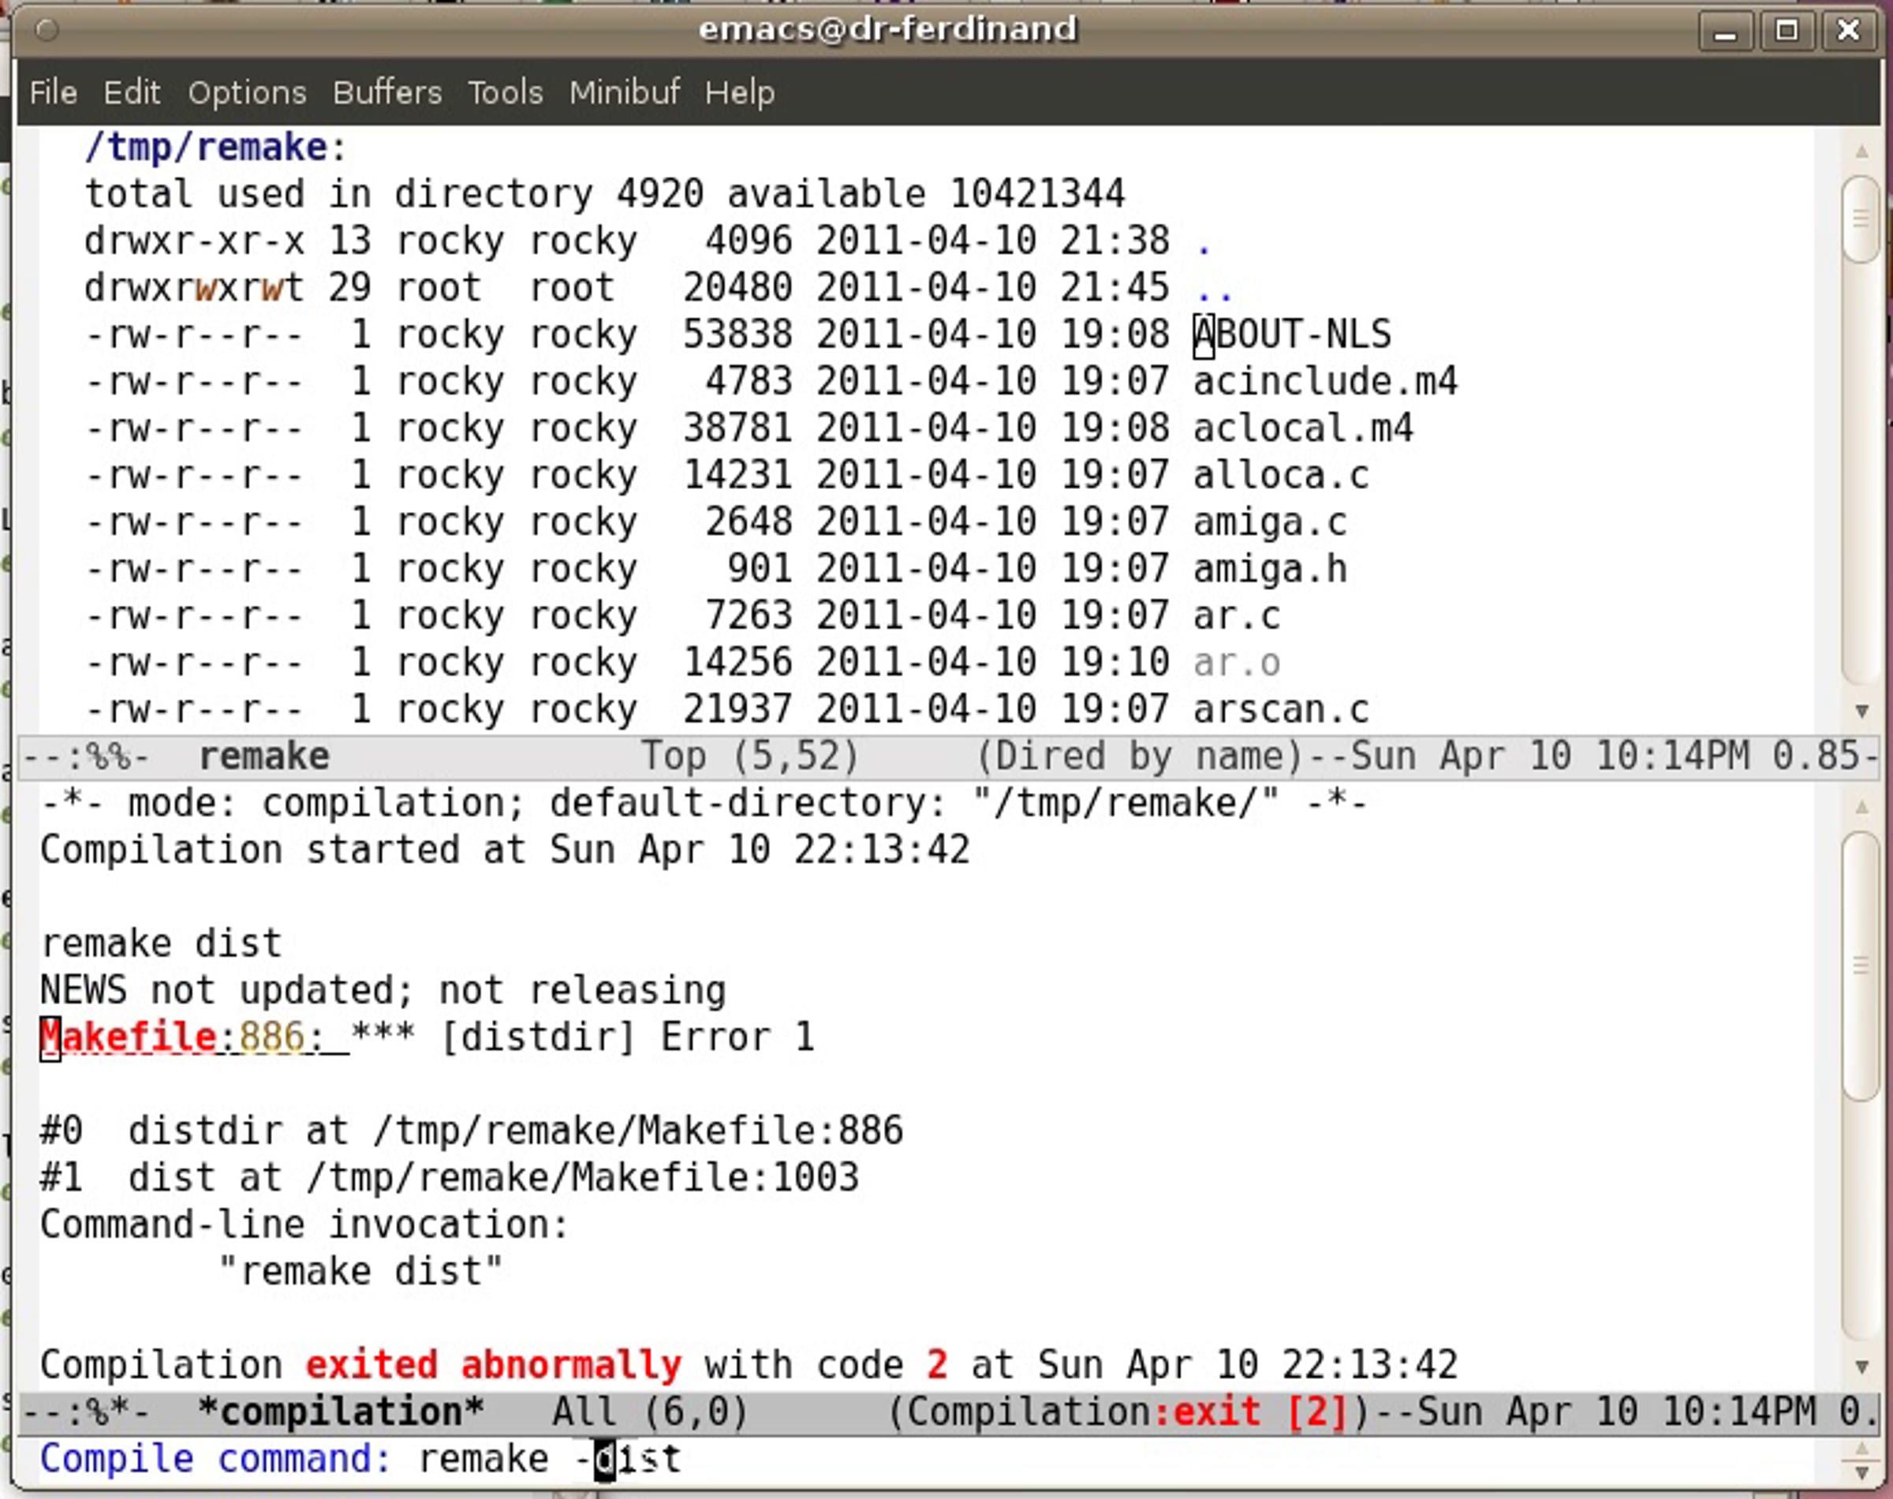This screenshot has height=1499, width=1893.
Task: Open the Buffers menu
Action: point(386,92)
